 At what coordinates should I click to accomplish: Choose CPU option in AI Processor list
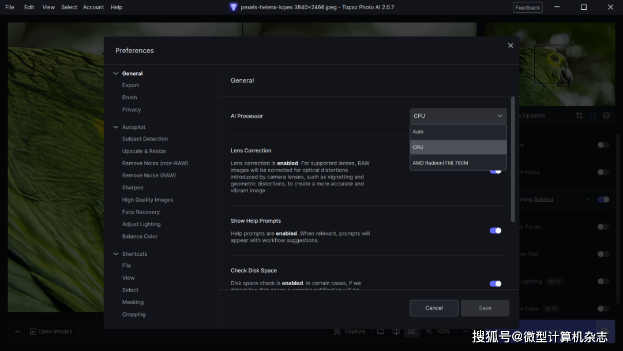point(458,147)
